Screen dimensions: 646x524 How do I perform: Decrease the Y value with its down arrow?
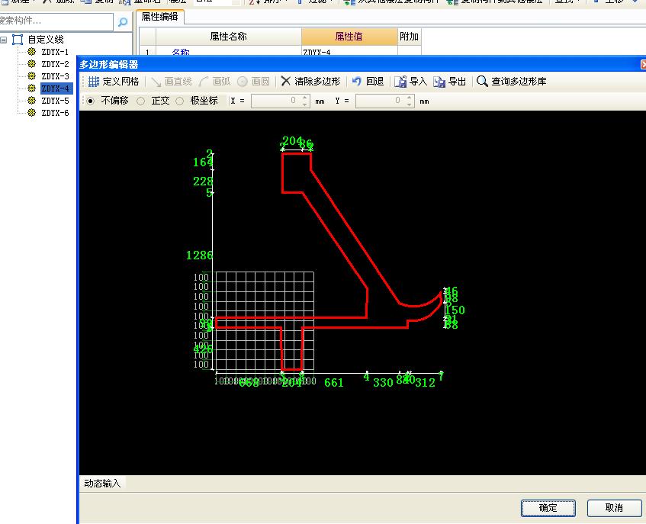(x=409, y=104)
